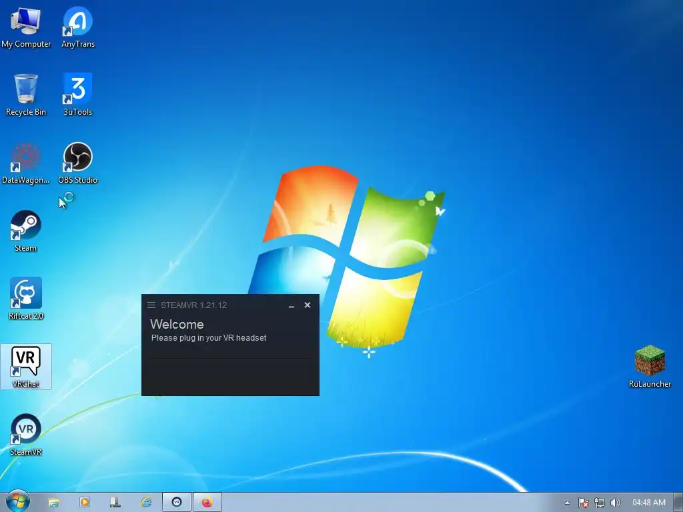
Task: Open the network status tray icon
Action: coord(600,503)
